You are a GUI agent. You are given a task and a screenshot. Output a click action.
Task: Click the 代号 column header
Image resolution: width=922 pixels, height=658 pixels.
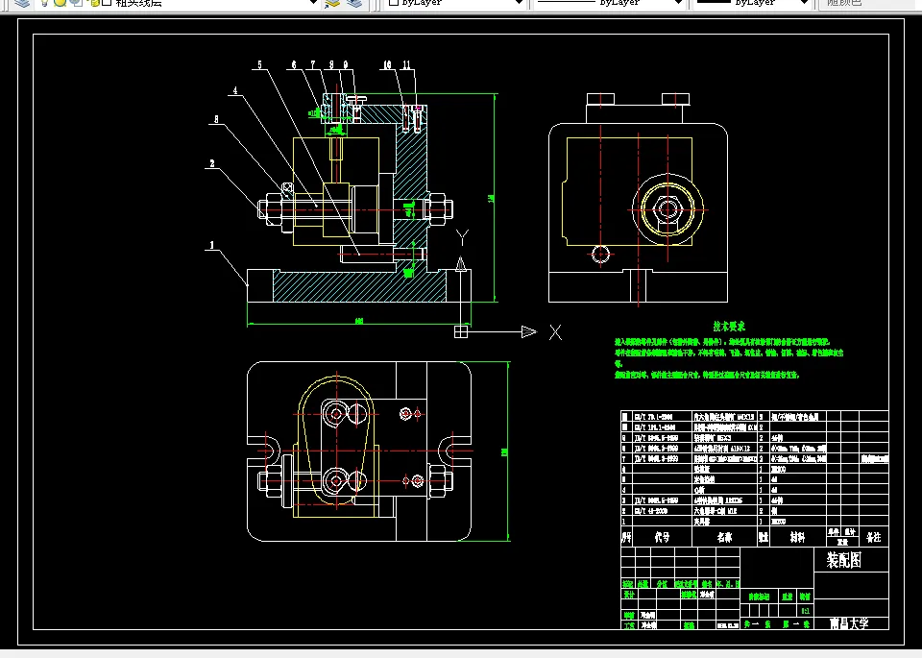tap(662, 537)
